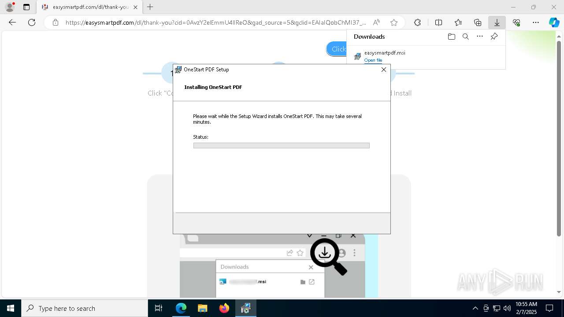
Task: Go back to previous page
Action: point(12,22)
